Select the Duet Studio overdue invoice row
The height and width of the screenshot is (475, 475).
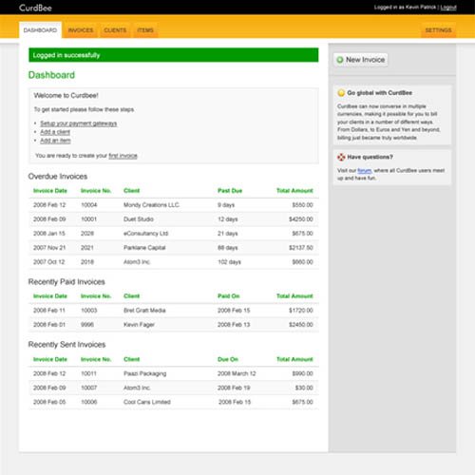[x=174, y=219]
